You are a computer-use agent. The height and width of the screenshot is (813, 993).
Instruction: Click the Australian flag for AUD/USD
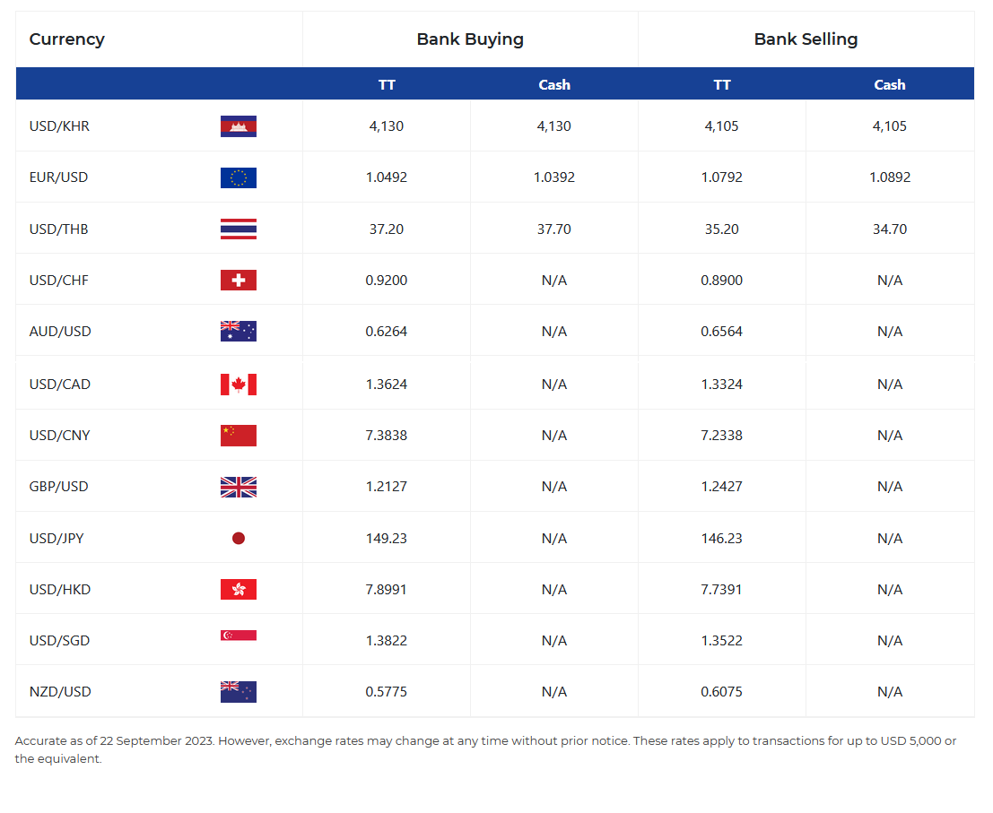239,331
